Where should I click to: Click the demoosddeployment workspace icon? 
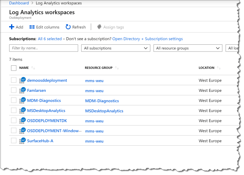point(22,80)
